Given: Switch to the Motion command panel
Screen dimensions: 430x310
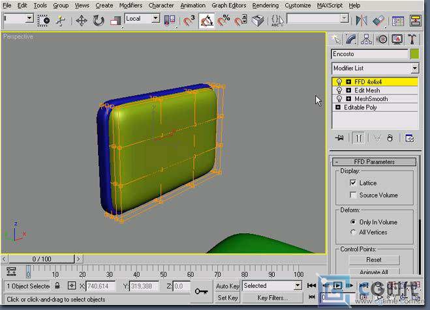Looking at the screenshot, I should tap(382, 39).
